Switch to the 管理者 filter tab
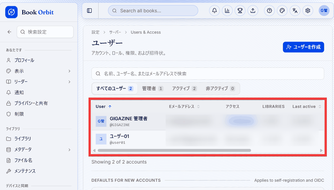Image resolution: width=334 pixels, height=190 pixels. pyautogui.click(x=153, y=89)
